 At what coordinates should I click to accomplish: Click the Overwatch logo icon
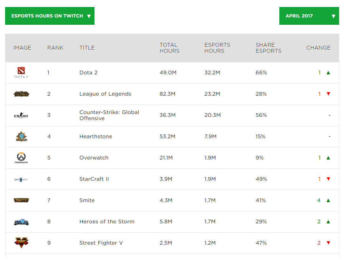click(x=21, y=158)
